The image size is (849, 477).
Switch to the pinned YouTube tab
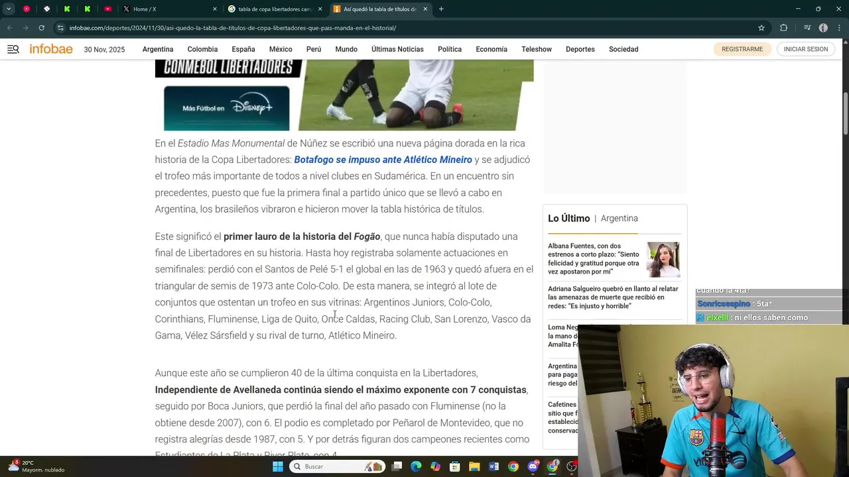point(107,9)
